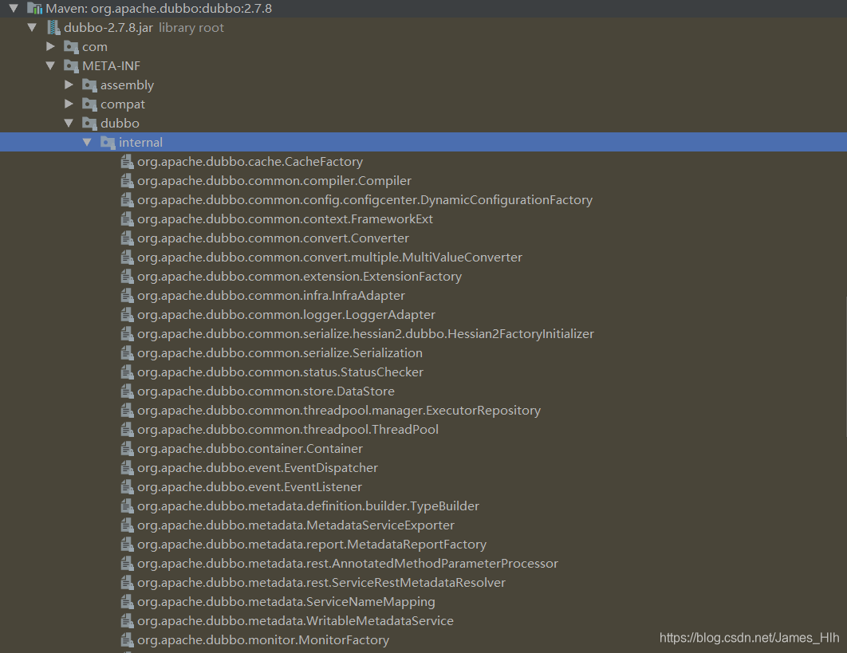Screen dimensions: 847x653
Task: Click file icon of ExtensionFactory
Action: point(127,276)
